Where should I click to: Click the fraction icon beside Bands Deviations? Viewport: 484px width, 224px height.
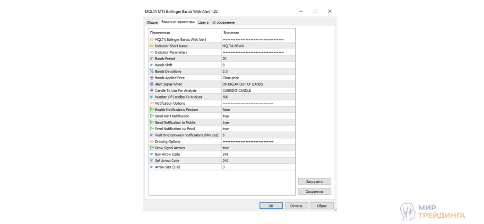tap(152, 72)
